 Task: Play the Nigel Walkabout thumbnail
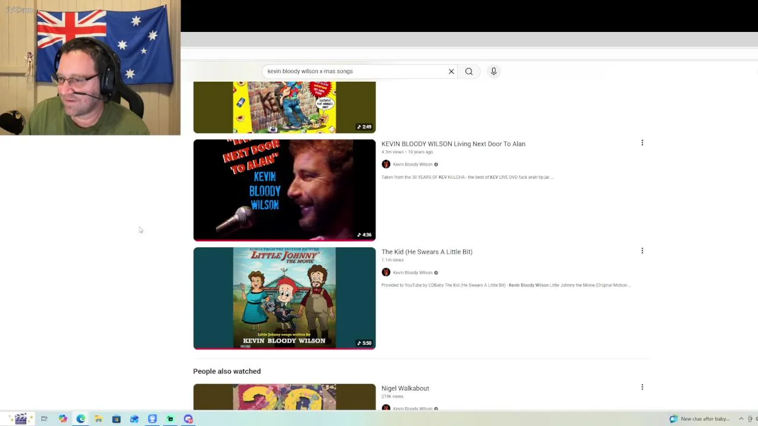pos(284,397)
